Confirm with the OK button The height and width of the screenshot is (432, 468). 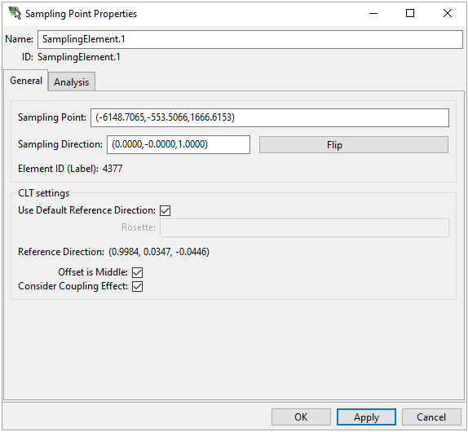[301, 417]
